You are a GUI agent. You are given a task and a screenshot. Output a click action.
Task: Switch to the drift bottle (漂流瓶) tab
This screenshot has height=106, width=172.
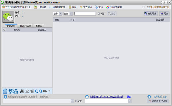[38, 26]
